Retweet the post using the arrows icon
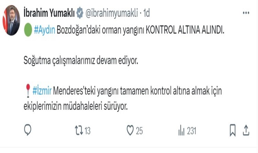Viewport: 258px width, 153px height. click(79, 130)
